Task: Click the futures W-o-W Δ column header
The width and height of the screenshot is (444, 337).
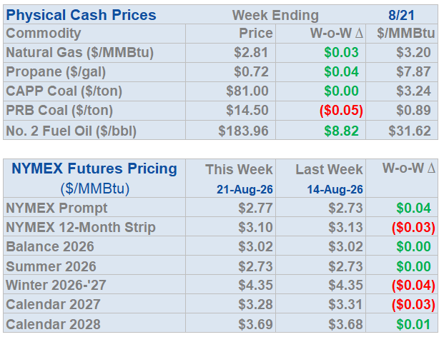Action: 408,168
